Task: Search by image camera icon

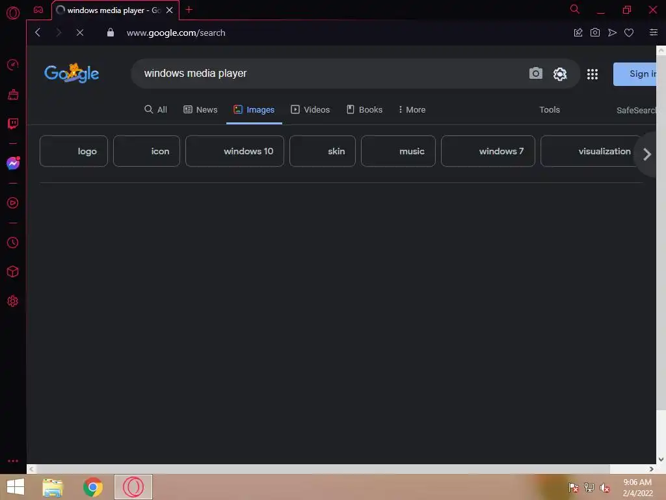Action: coord(536,74)
